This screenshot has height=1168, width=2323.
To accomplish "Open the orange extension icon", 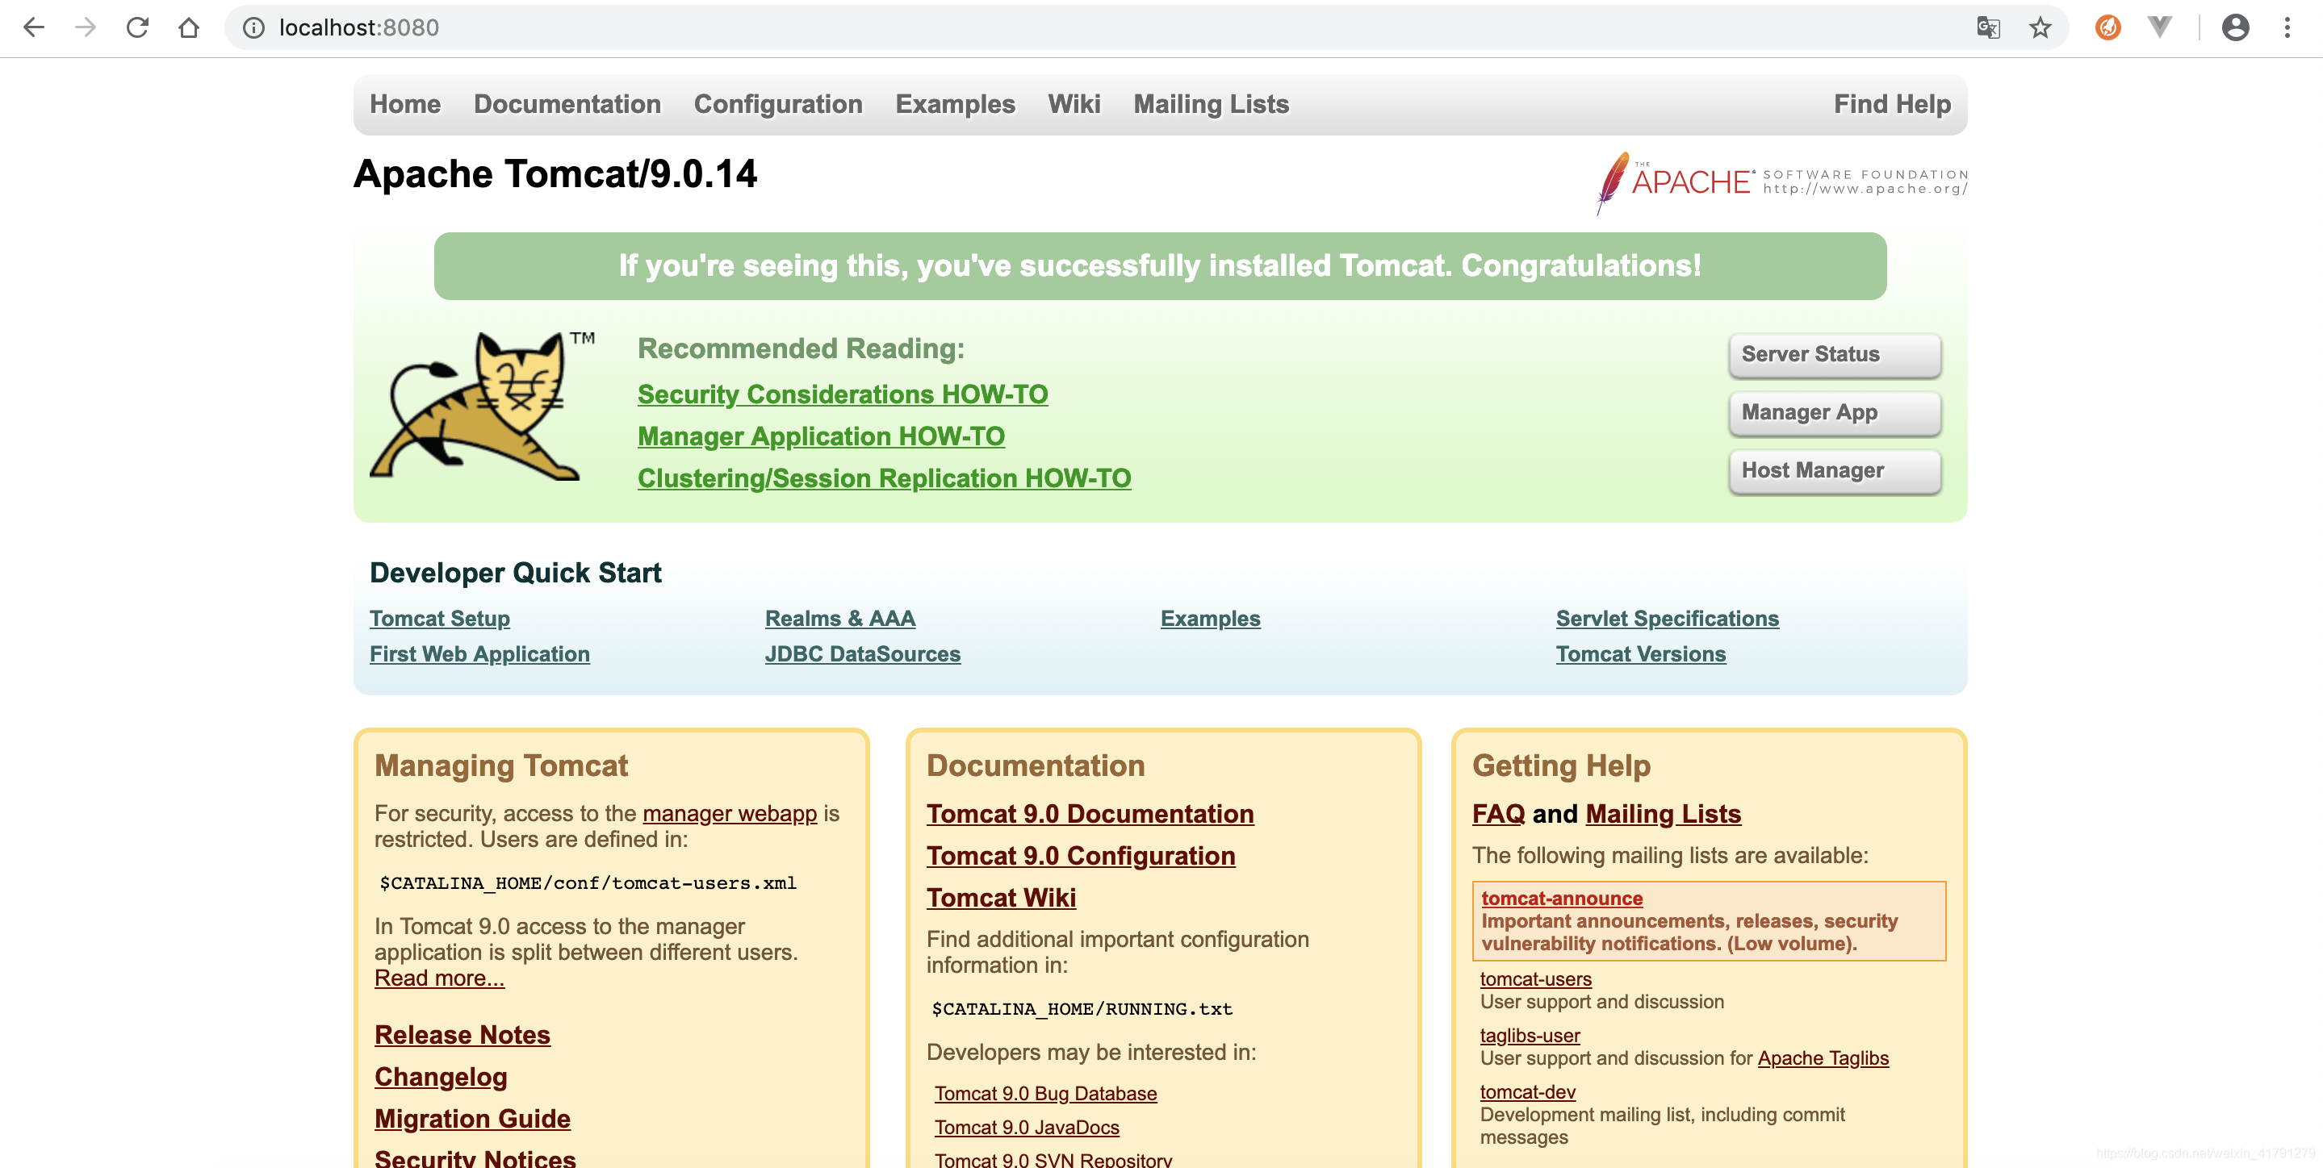I will (2107, 28).
